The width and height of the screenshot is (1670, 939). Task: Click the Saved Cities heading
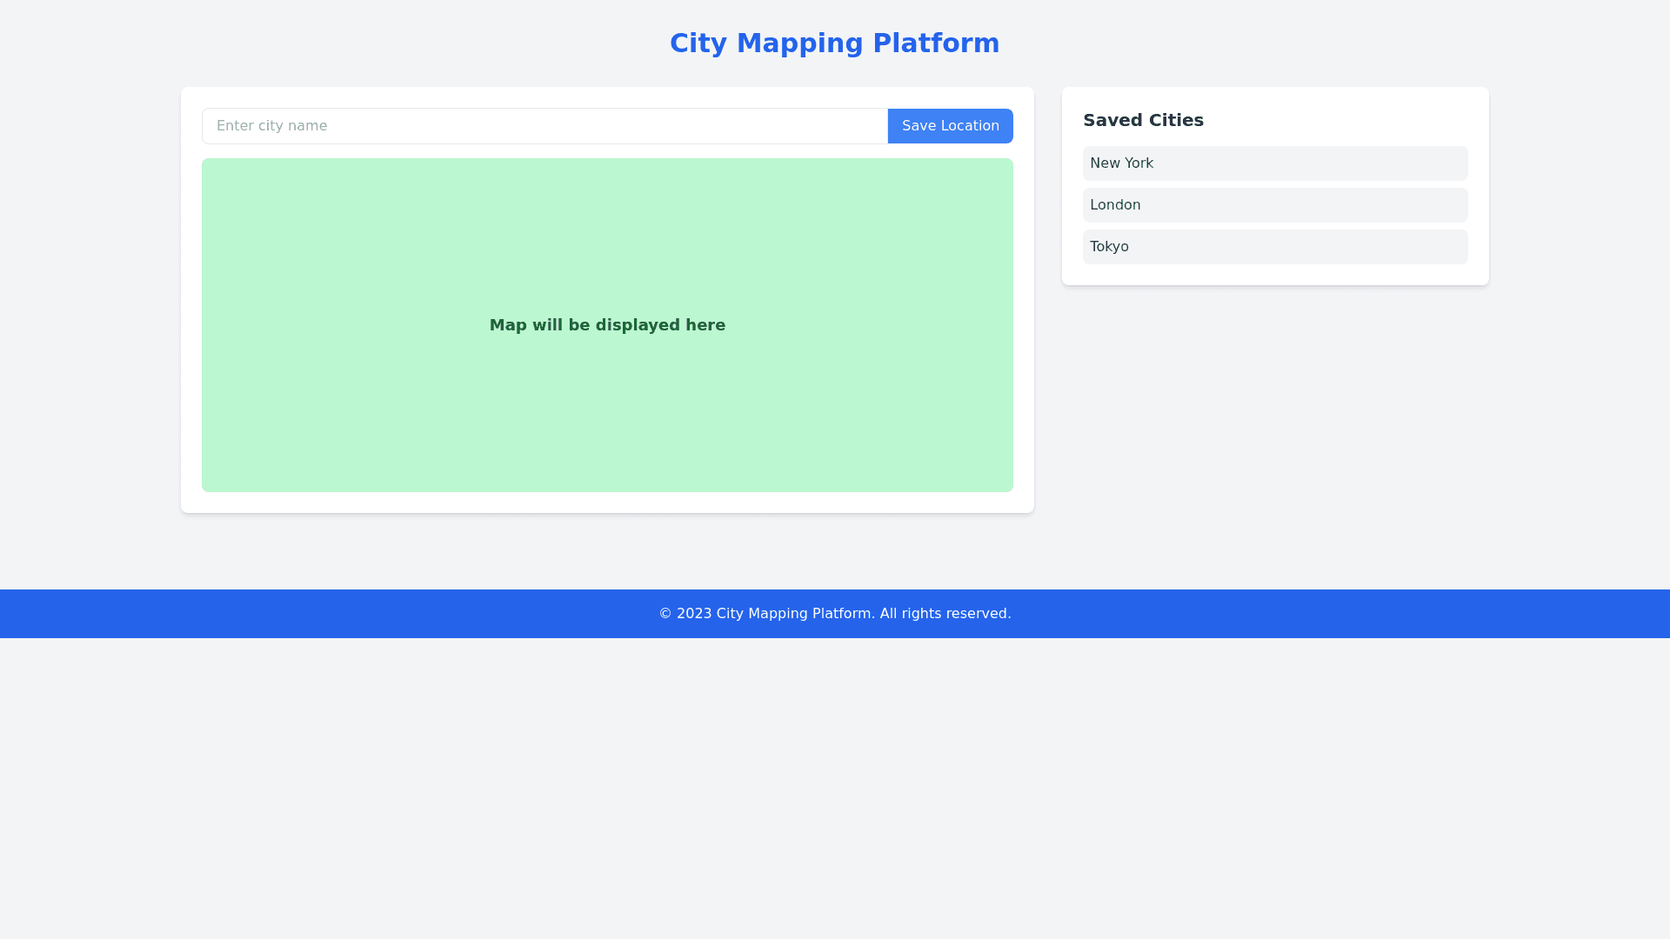pos(1143,121)
